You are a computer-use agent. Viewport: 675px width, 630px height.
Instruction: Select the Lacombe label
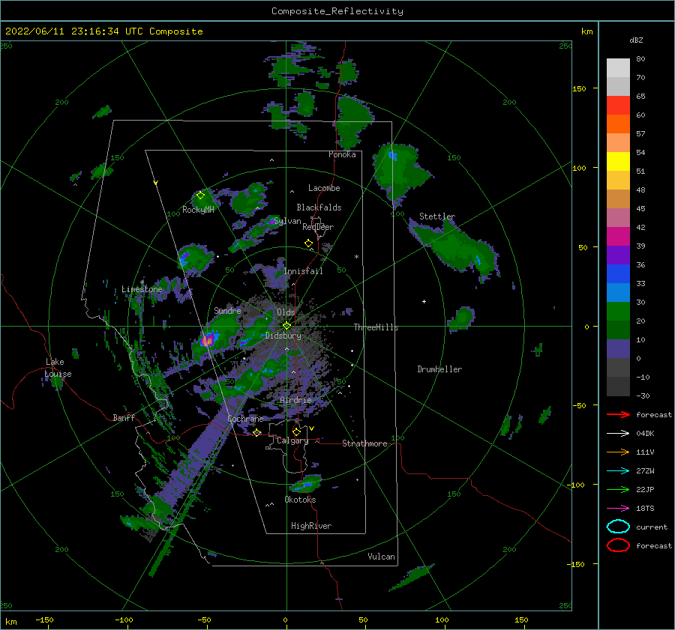(324, 188)
